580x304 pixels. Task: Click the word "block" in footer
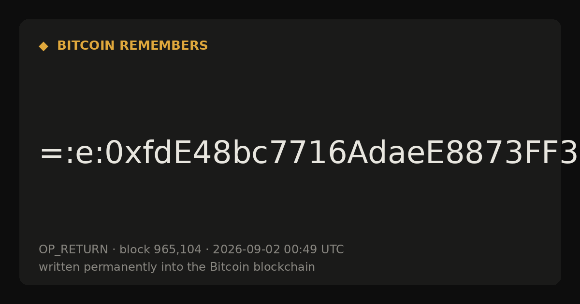135,250
